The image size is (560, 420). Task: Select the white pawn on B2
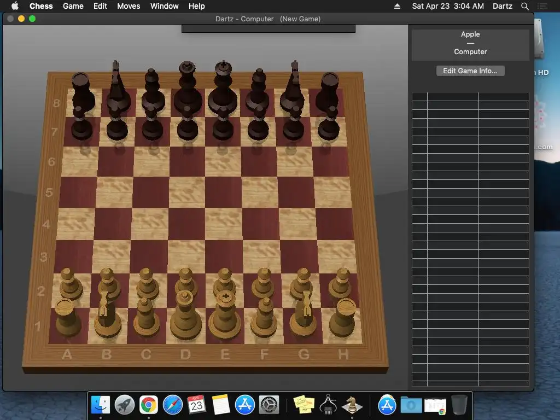(x=109, y=282)
